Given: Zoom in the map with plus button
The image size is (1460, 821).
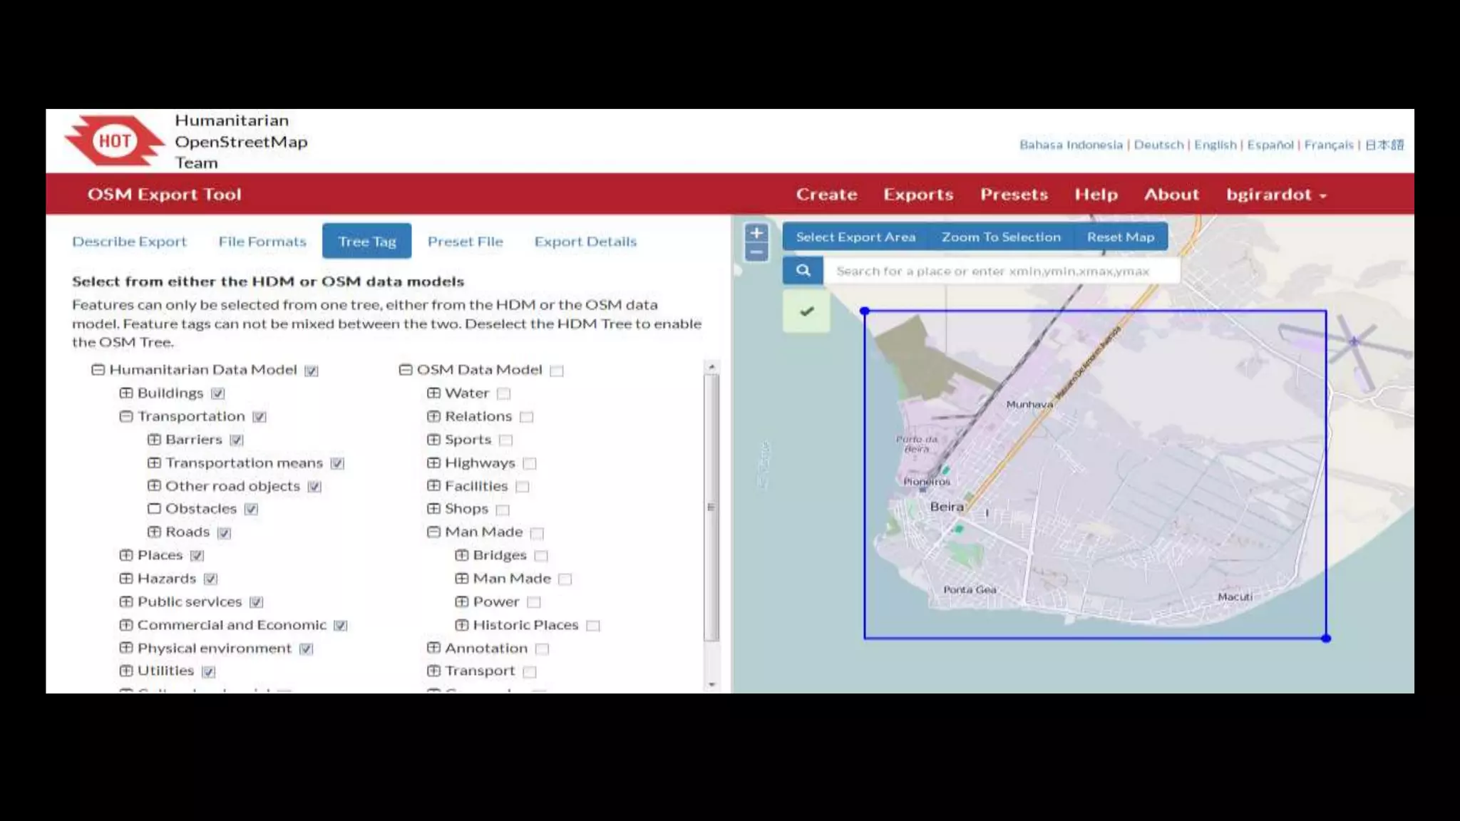Looking at the screenshot, I should (756, 233).
